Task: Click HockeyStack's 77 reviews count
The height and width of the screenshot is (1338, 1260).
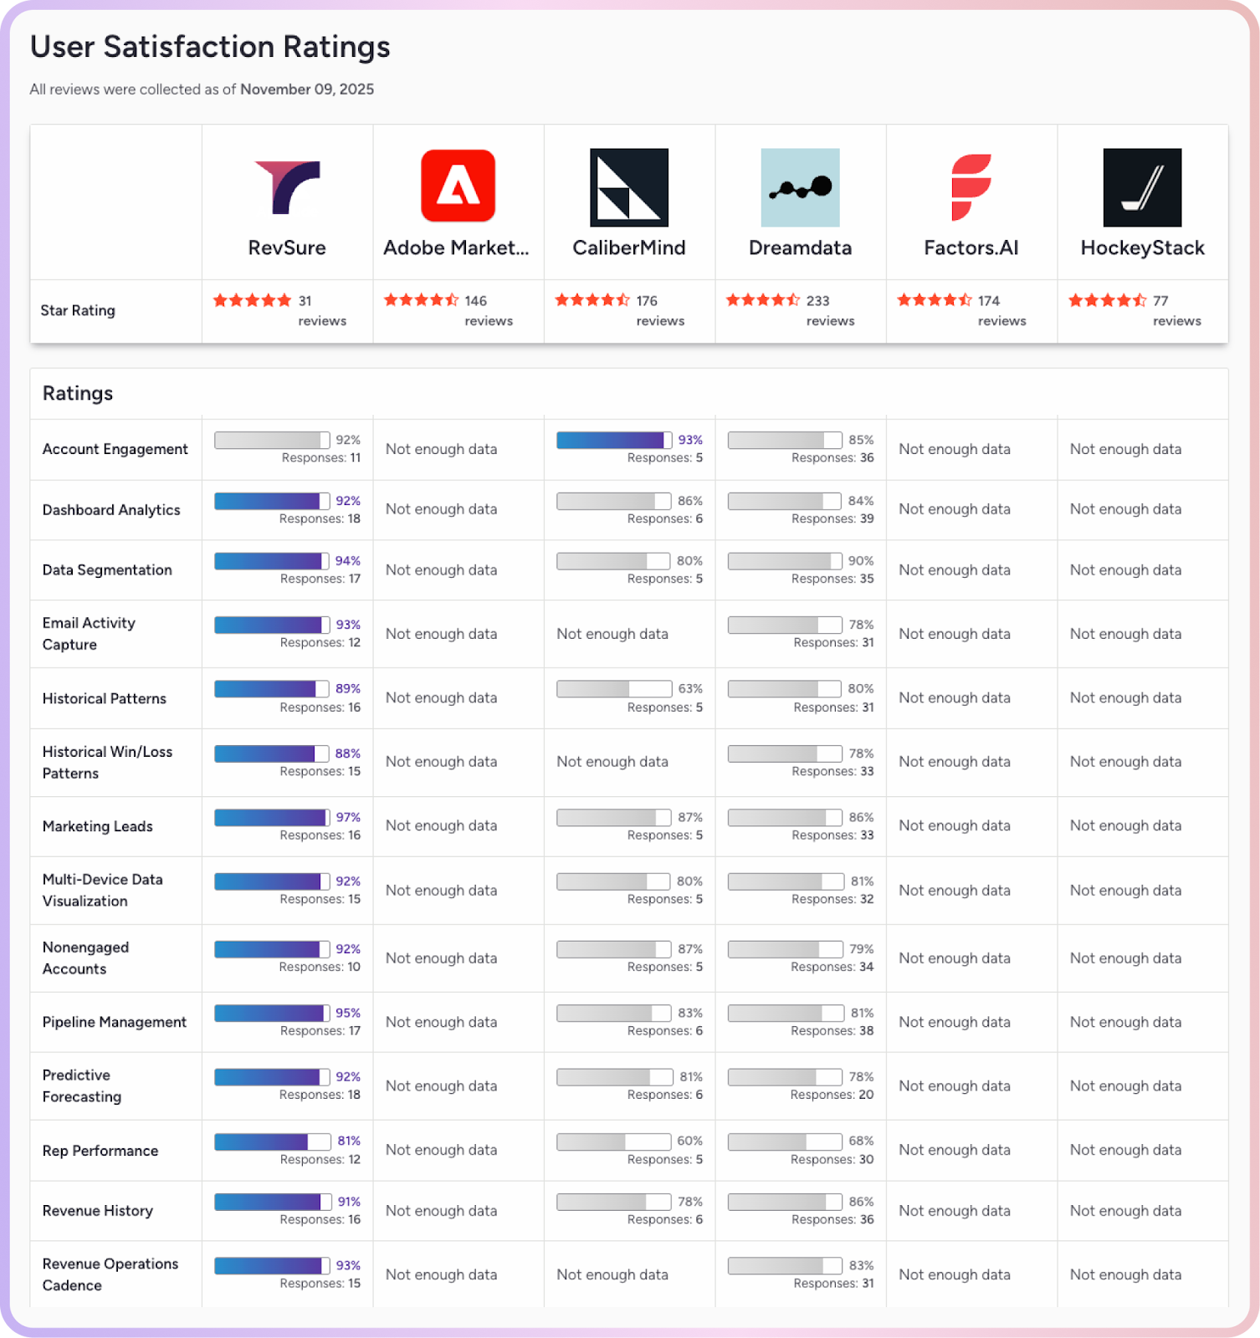Action: click(x=1176, y=310)
